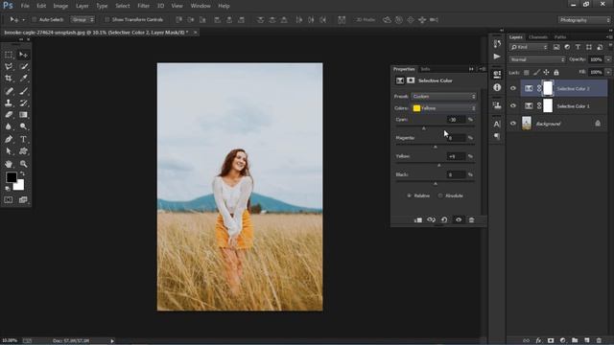Toggle Quick Mask mode
Viewport: 614px width, 345px height.
click(x=9, y=200)
